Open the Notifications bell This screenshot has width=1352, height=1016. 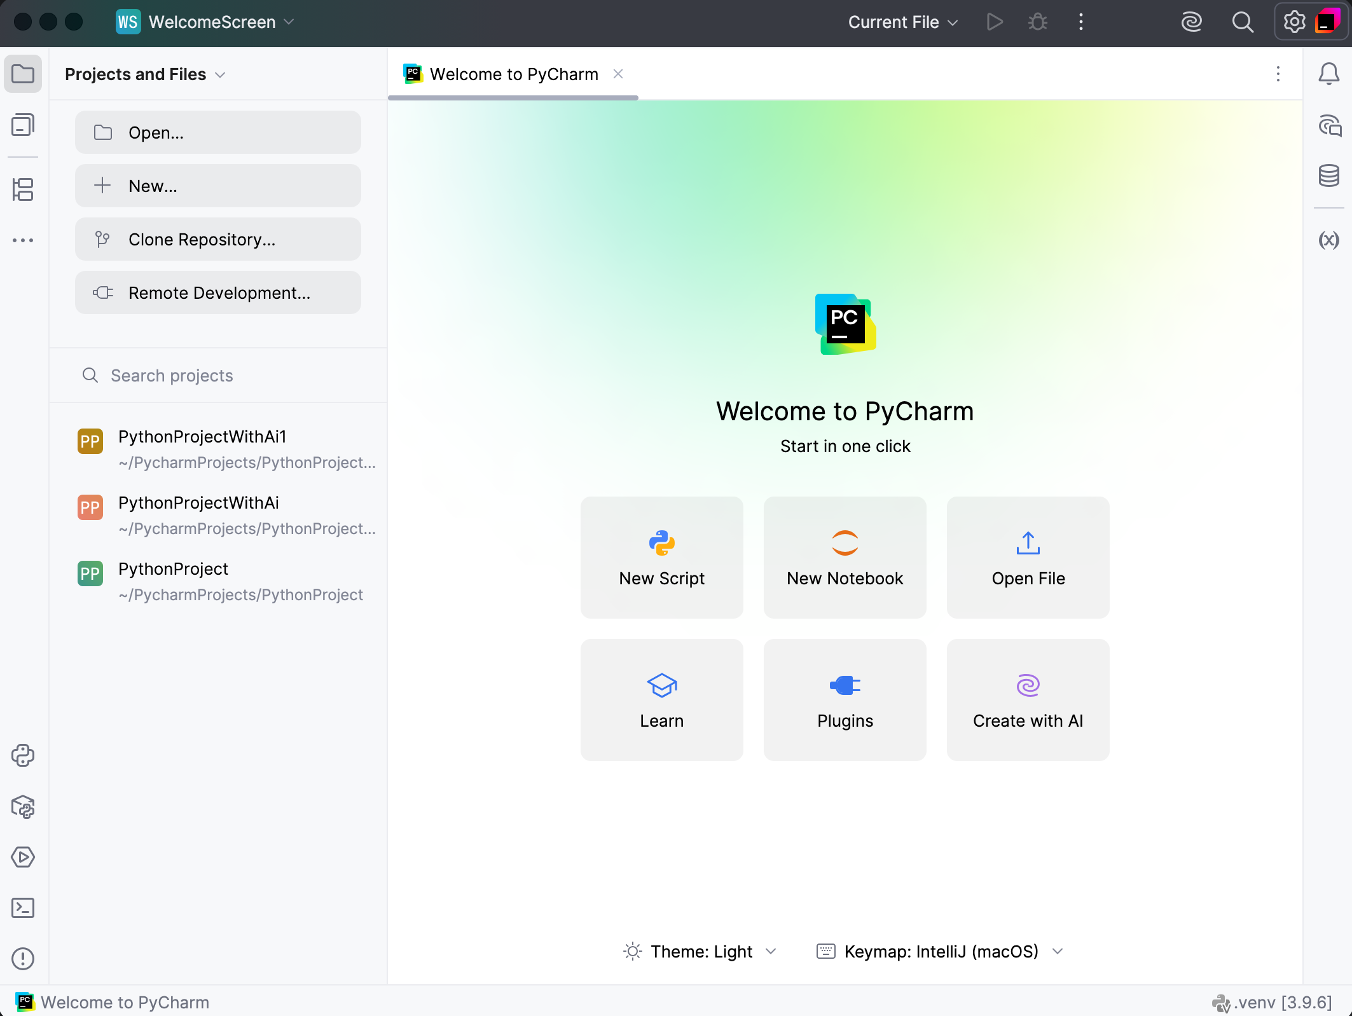tap(1328, 74)
